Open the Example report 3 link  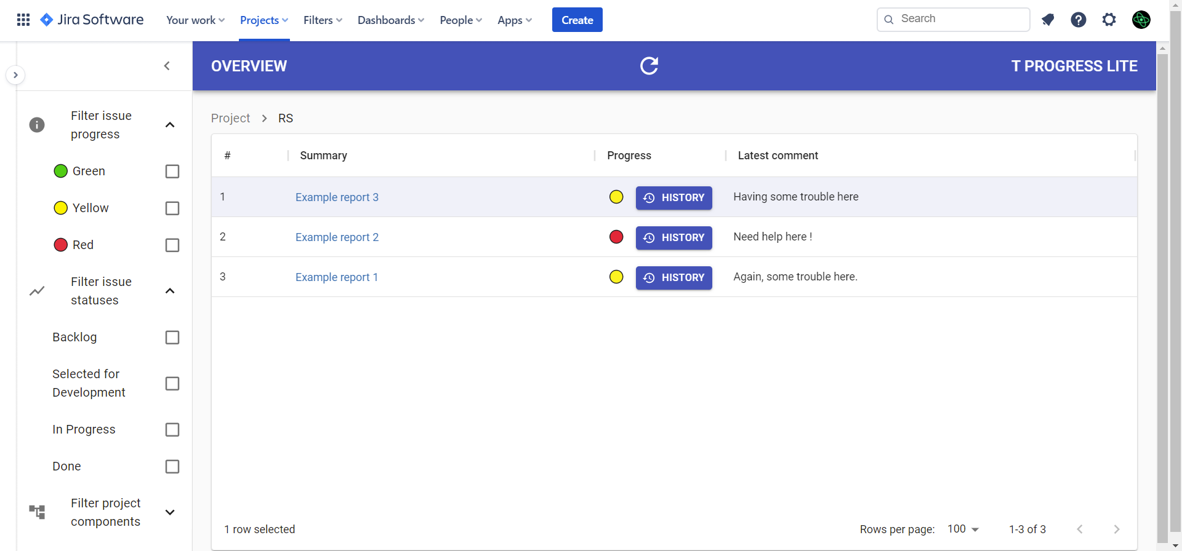[337, 197]
